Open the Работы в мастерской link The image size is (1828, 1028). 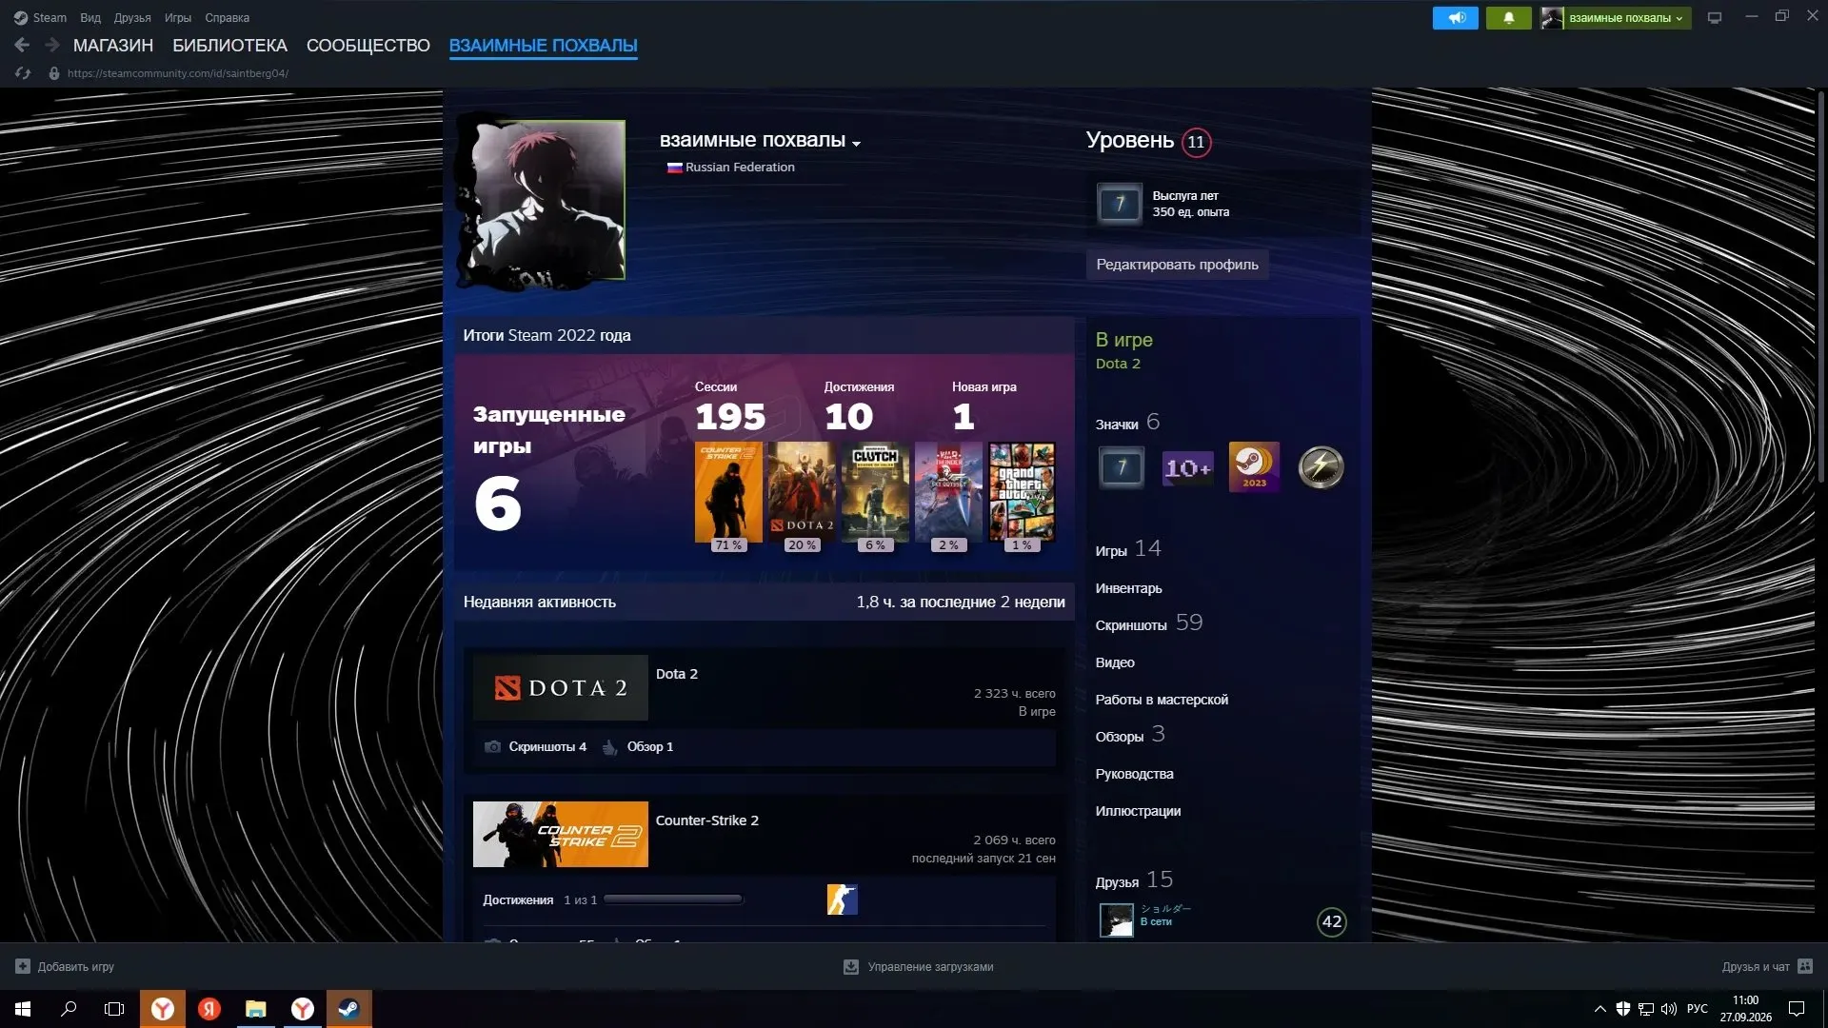point(1162,700)
